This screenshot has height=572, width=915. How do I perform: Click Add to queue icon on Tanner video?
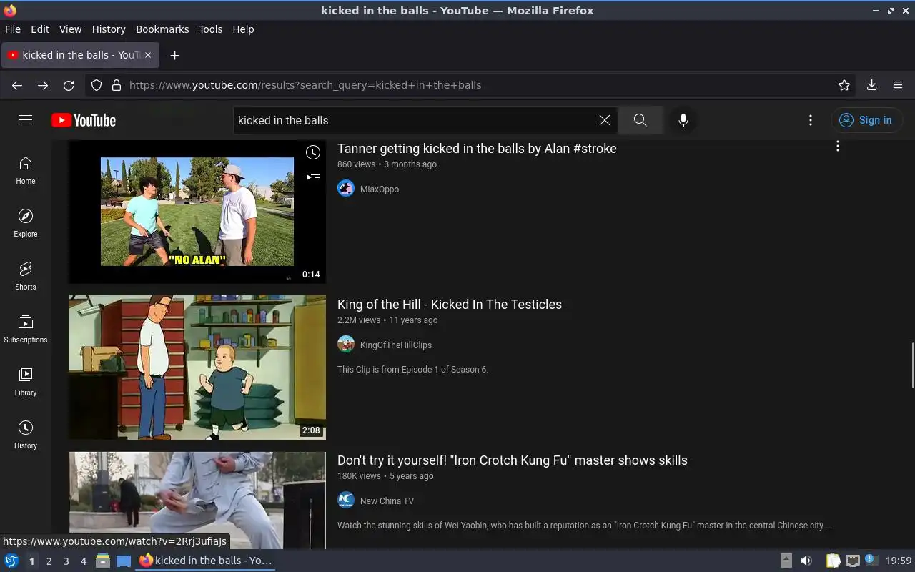point(313,176)
